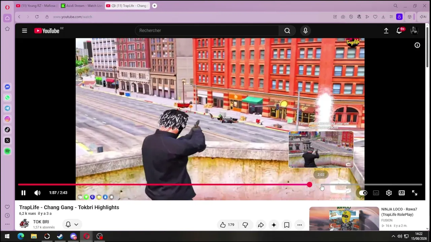Like the video (179 likes)

(x=227, y=225)
